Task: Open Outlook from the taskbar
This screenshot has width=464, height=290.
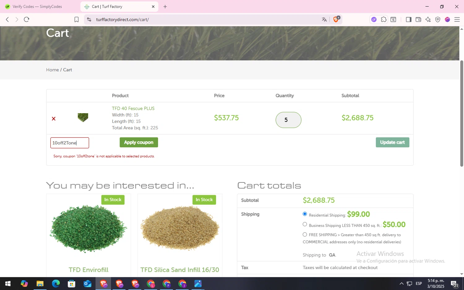Action: pyautogui.click(x=87, y=284)
